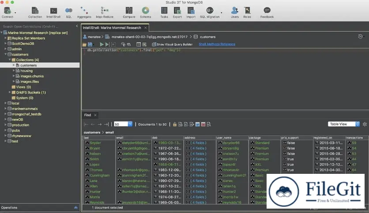
Task: Launch IntelliShell from the toolbar
Action: pos(53,12)
